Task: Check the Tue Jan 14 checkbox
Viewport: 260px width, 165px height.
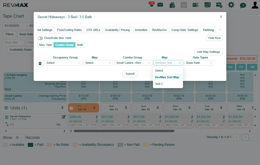Action: (198, 108)
